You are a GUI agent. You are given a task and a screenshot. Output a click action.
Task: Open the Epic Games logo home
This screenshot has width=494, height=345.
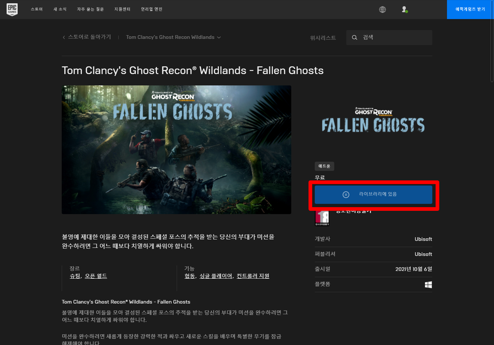12,10
